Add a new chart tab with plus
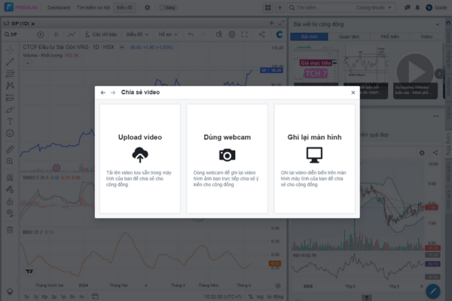Screen dimensions: 452x301 coord(271,23)
